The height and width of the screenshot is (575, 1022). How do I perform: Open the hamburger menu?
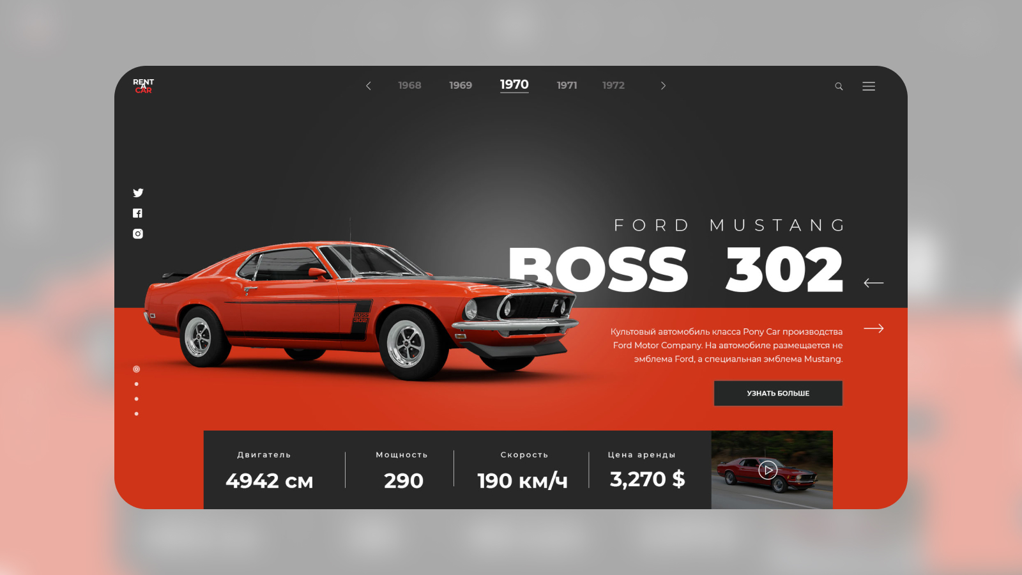point(869,86)
